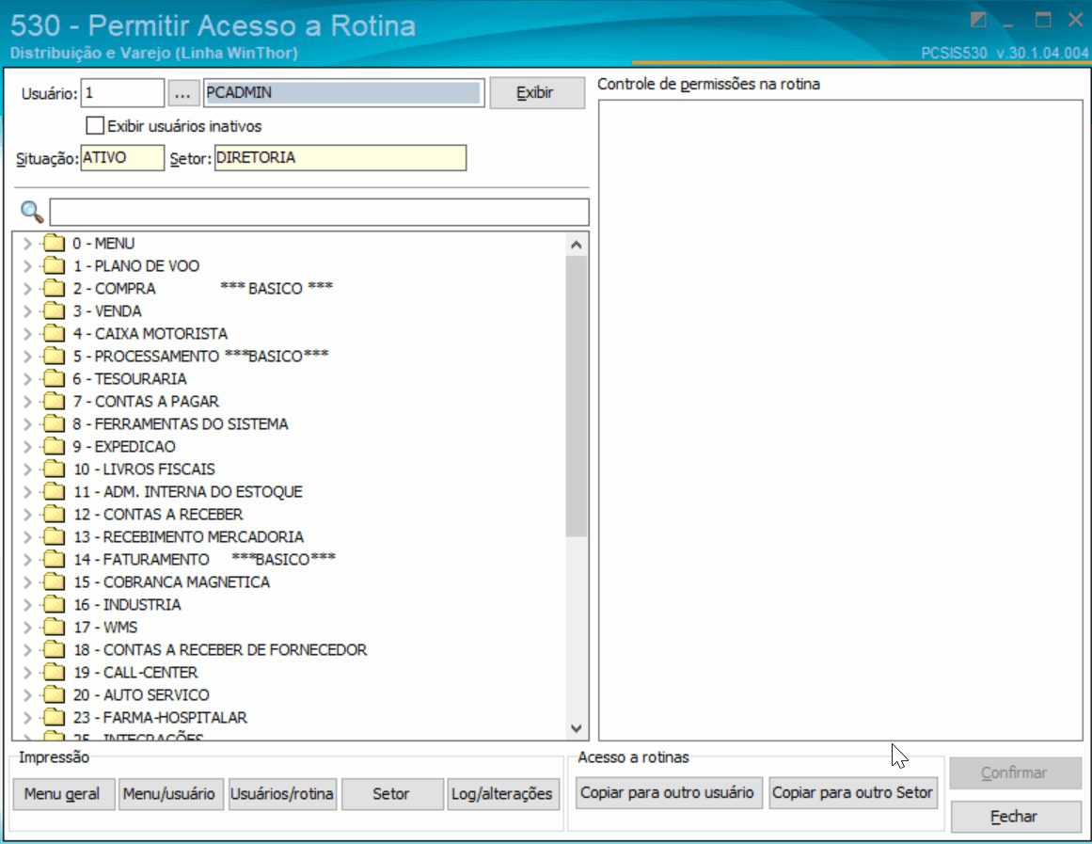Open user lookup with the ... button
Viewport: 1092px width, 844px height.
182,93
